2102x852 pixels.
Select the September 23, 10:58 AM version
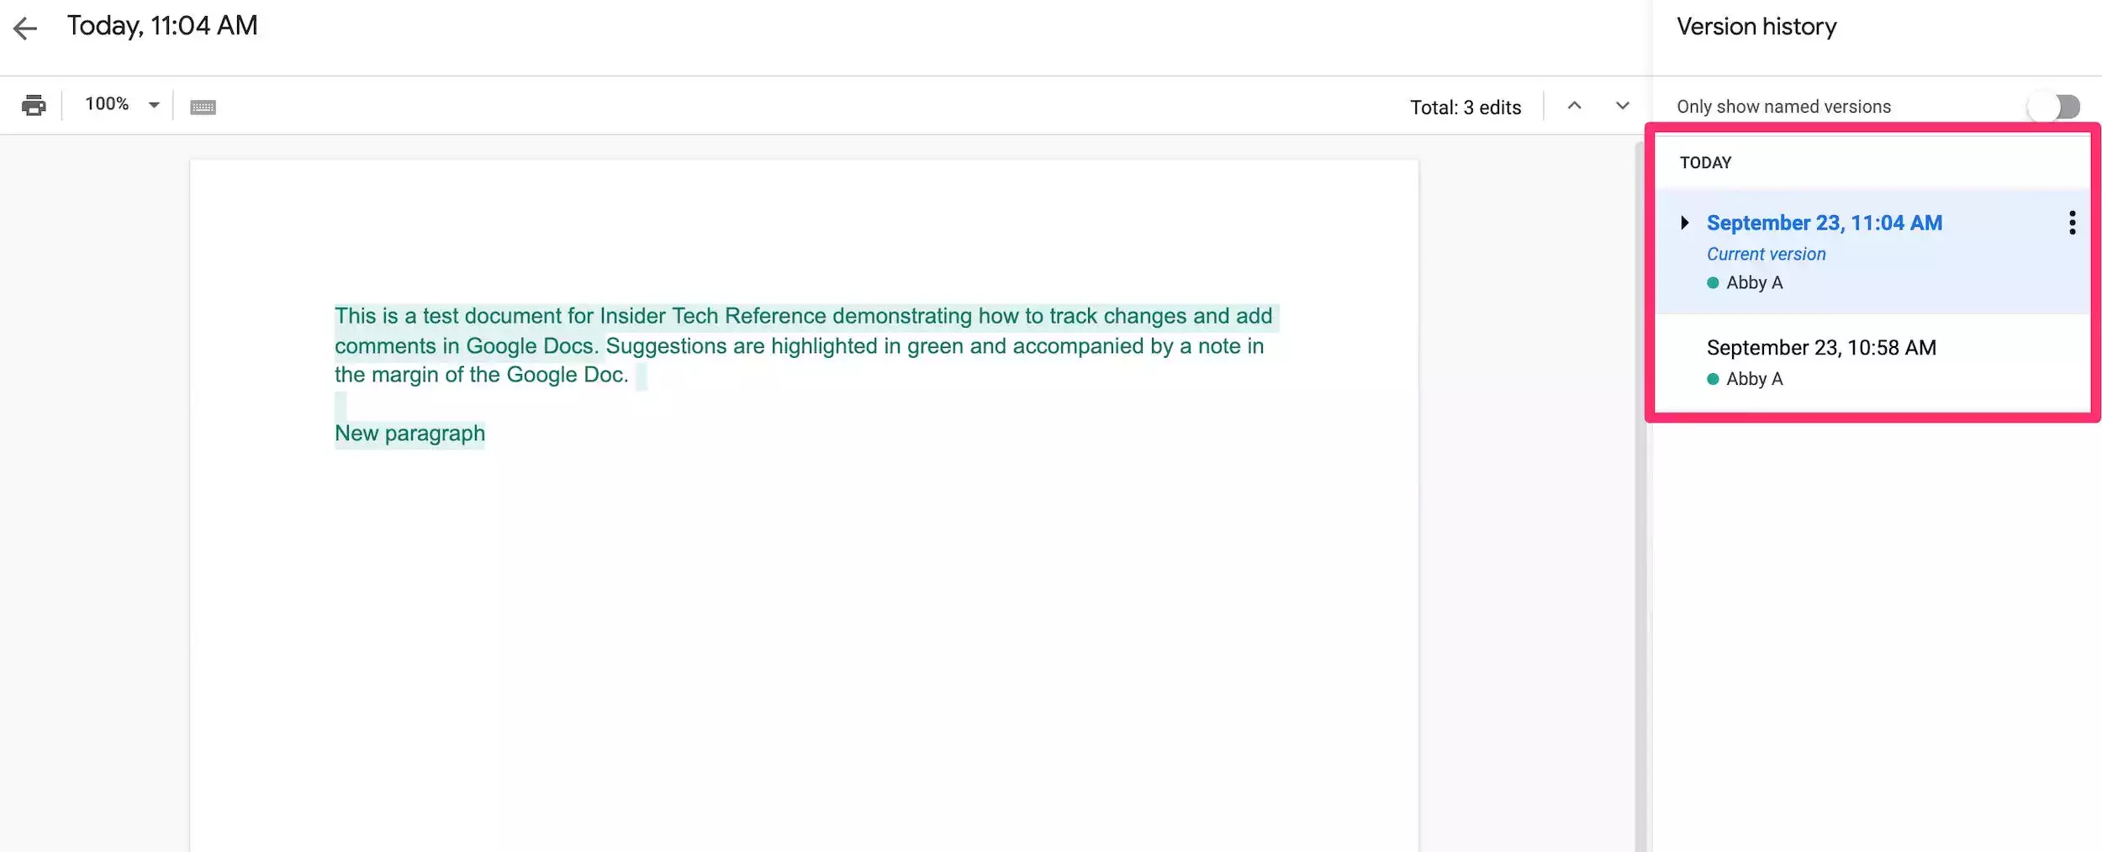tap(1821, 348)
